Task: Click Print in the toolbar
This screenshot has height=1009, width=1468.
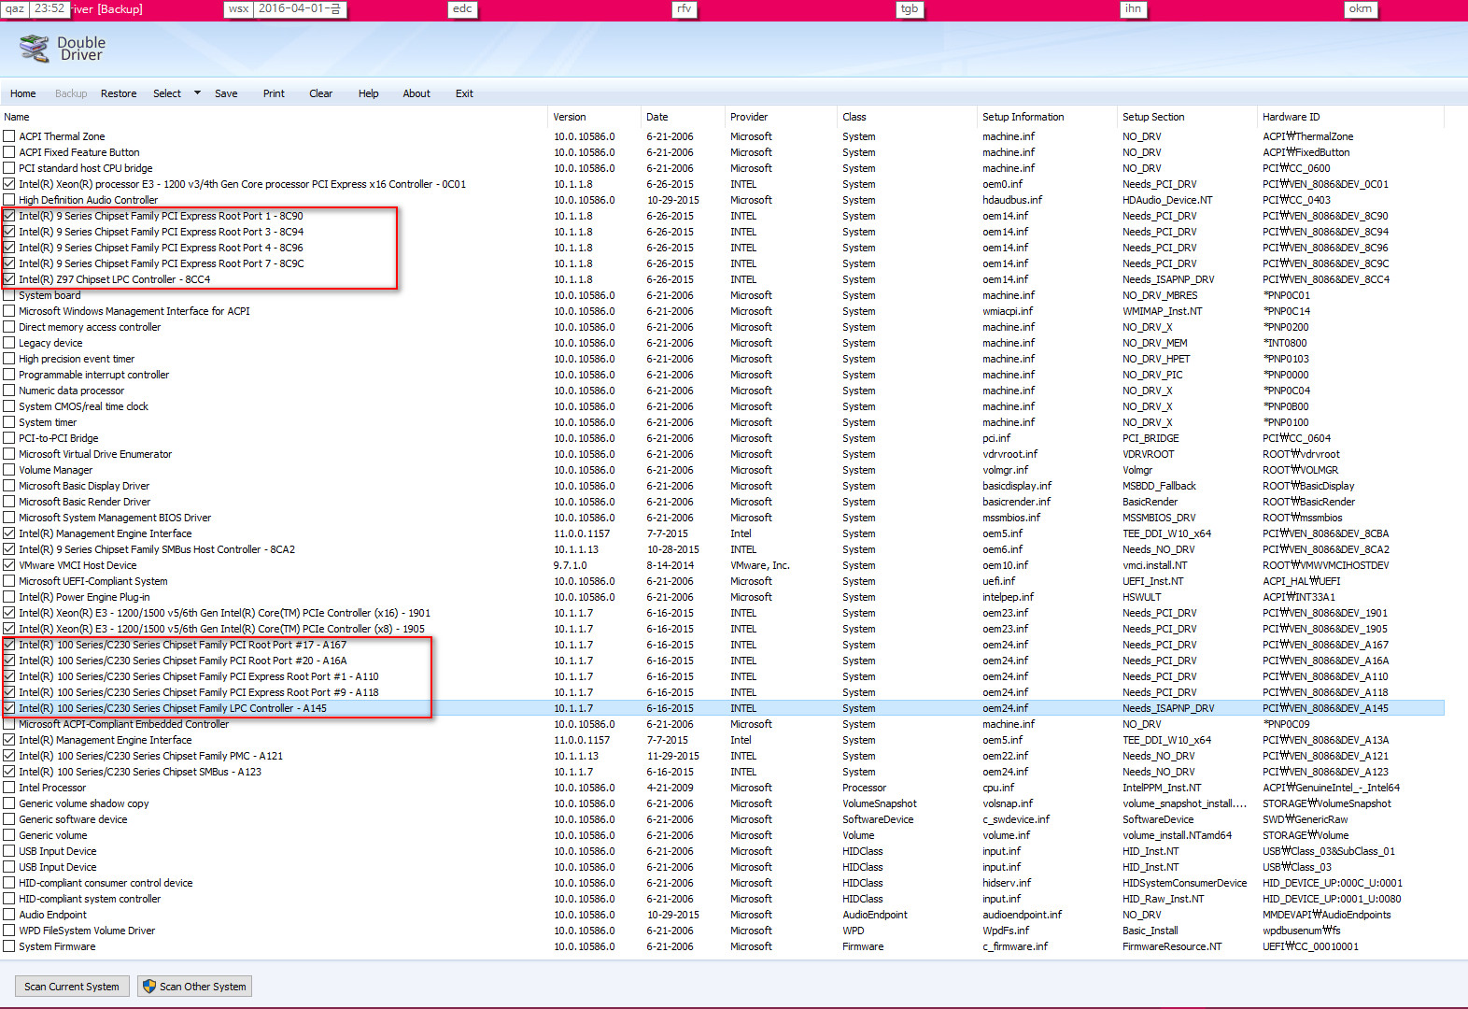Action: 274,93
